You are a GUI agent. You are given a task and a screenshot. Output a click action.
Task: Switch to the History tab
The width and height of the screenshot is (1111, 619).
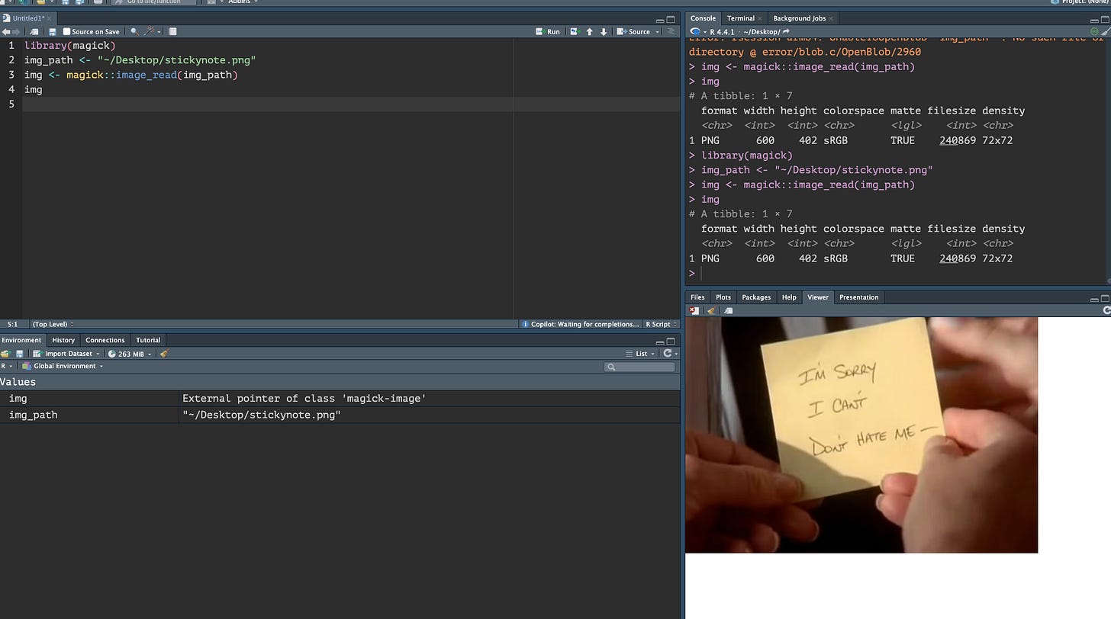pos(63,340)
